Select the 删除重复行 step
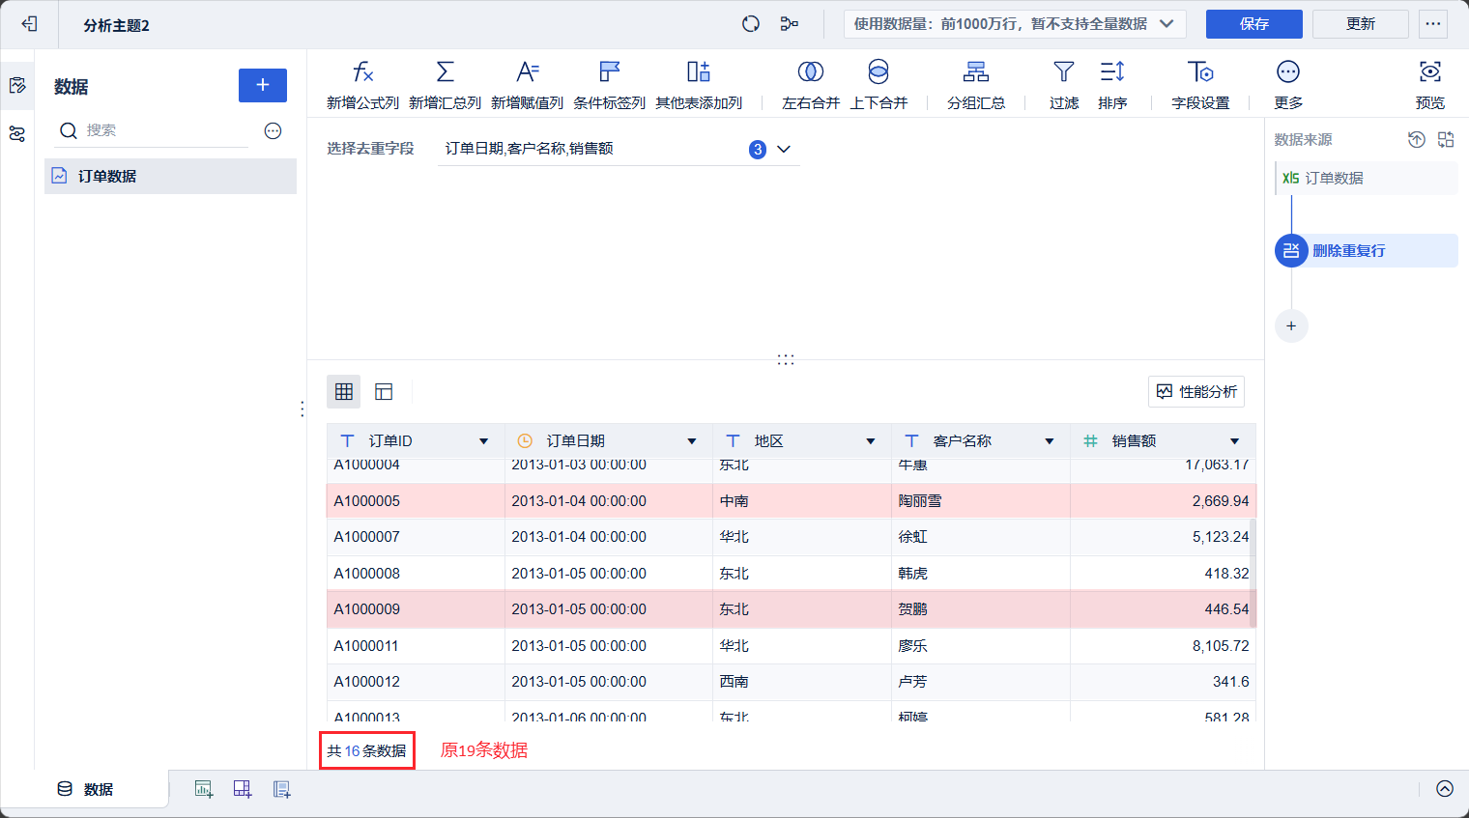The image size is (1469, 818). pos(1367,250)
